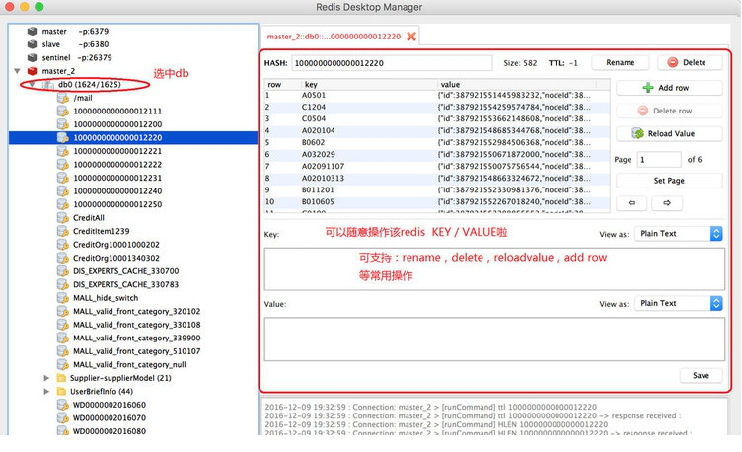Open the Value 'View as' Plain Text dropdown
Viewport: 742px width, 452px height.
point(679,303)
